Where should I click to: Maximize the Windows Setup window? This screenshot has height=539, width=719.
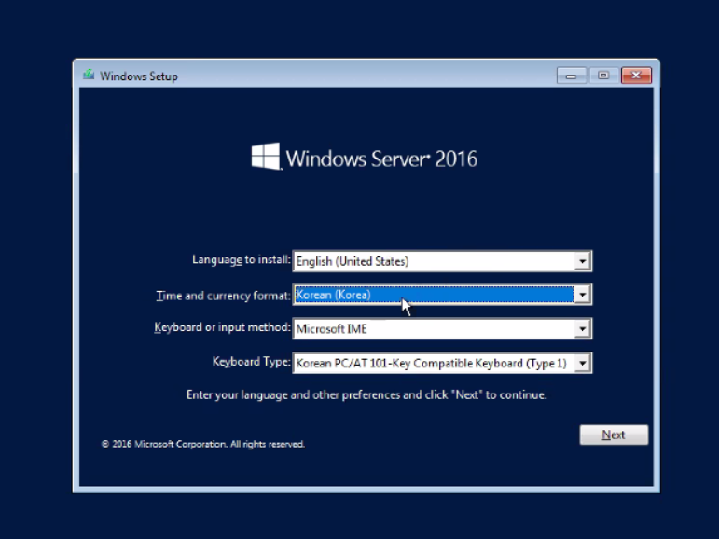coord(603,76)
